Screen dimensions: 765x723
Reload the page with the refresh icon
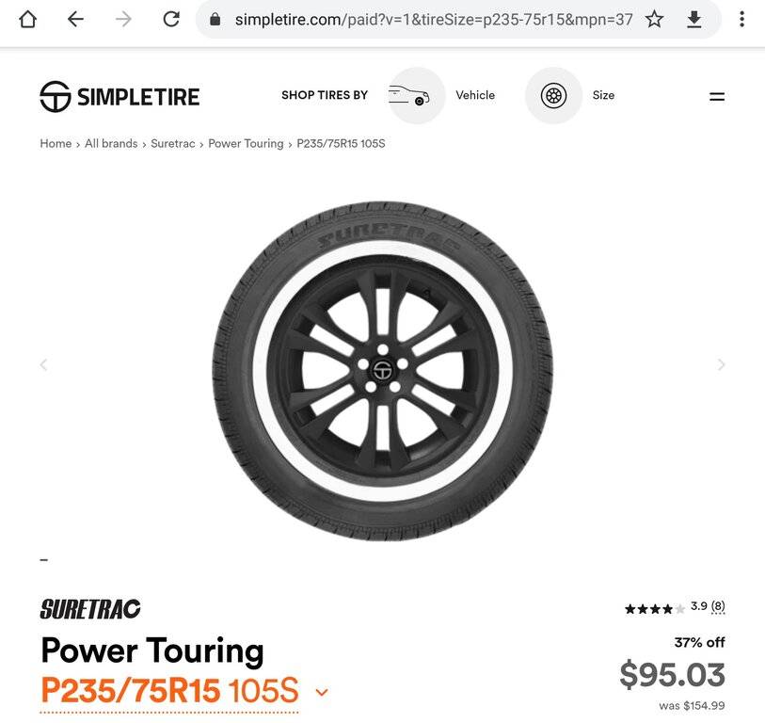(171, 20)
